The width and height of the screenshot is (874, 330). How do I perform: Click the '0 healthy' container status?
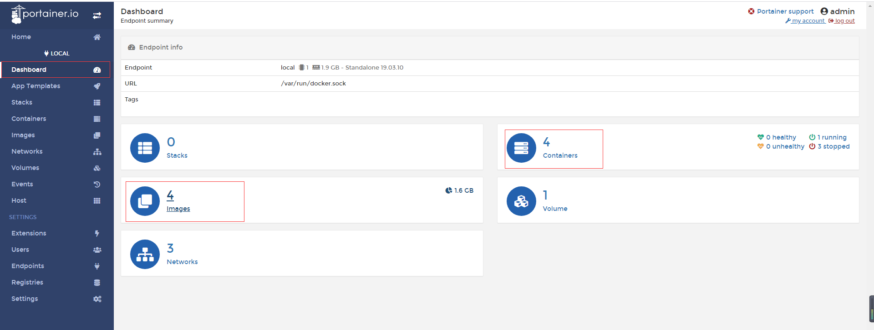point(777,137)
